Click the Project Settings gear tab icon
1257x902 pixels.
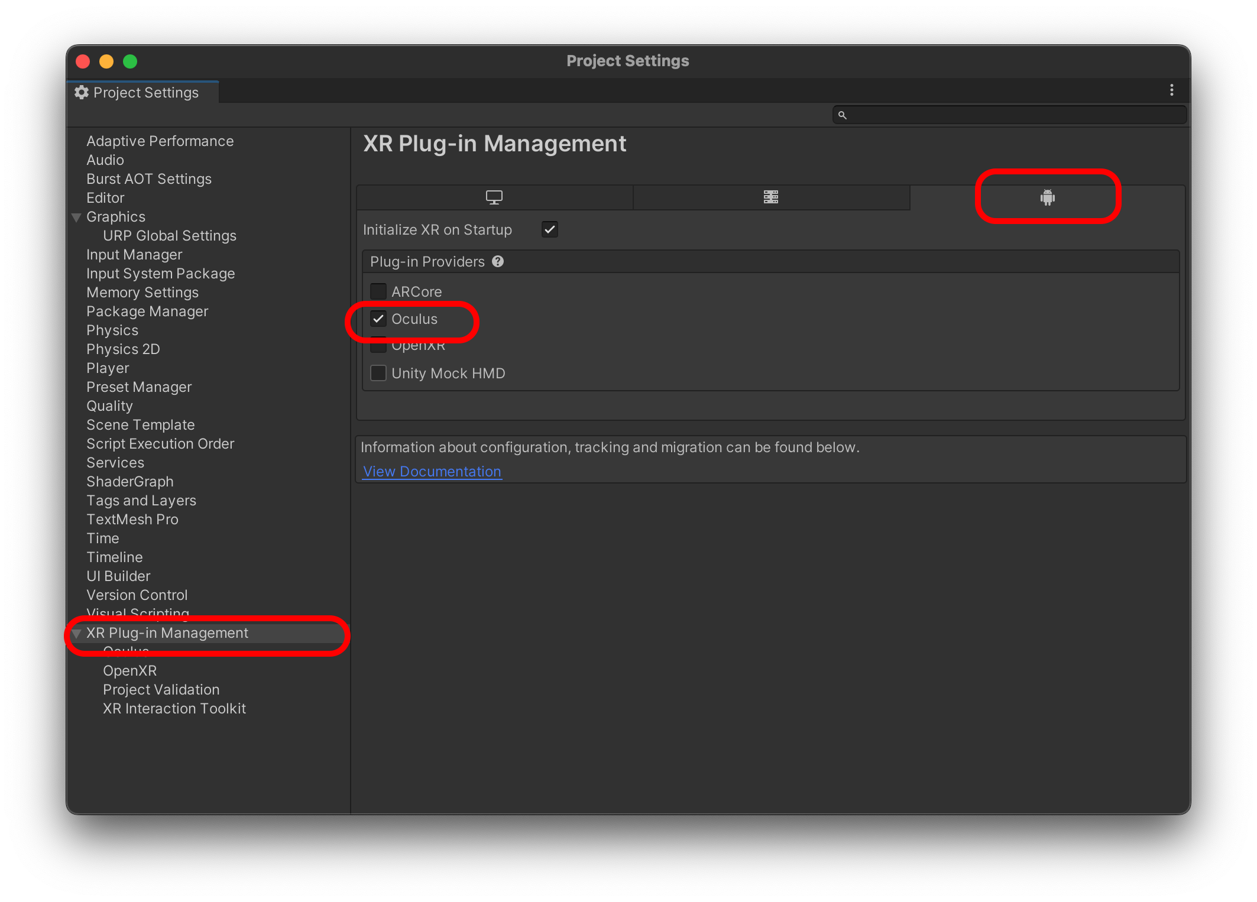click(x=82, y=93)
